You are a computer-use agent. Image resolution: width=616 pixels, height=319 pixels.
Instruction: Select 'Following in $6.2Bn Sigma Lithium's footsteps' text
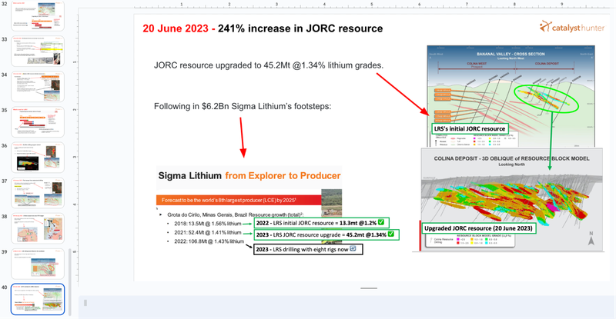pyautogui.click(x=243, y=106)
